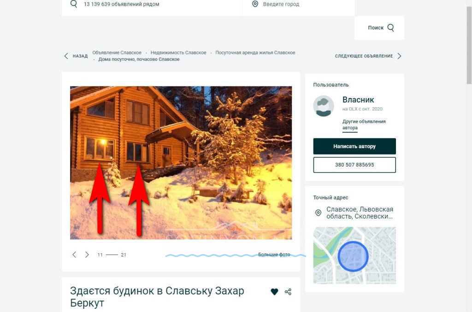Click the search magnifier icon in listings field
472x312 pixels.
[73, 4]
